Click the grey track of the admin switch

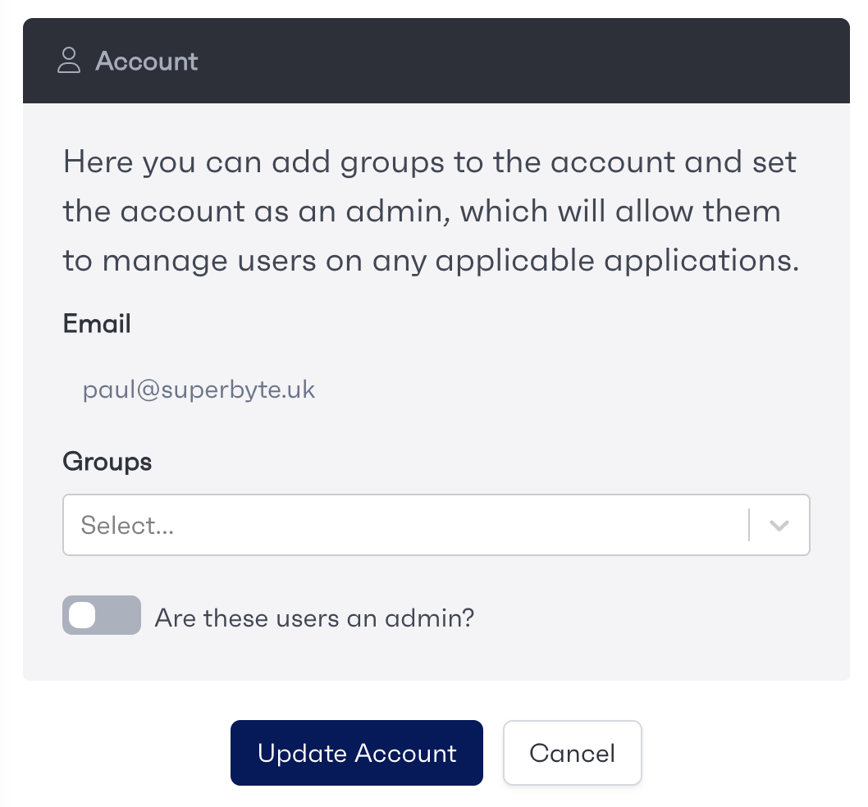coord(119,615)
